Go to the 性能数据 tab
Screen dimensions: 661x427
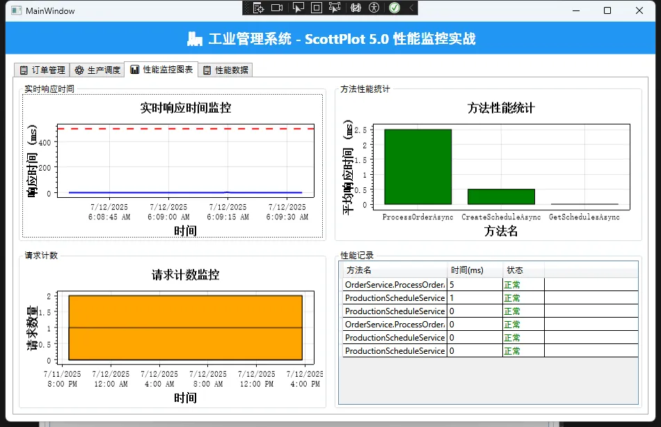point(225,70)
